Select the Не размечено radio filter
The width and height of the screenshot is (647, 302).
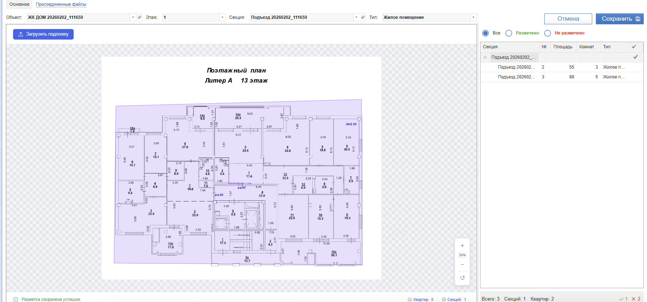(x=548, y=33)
